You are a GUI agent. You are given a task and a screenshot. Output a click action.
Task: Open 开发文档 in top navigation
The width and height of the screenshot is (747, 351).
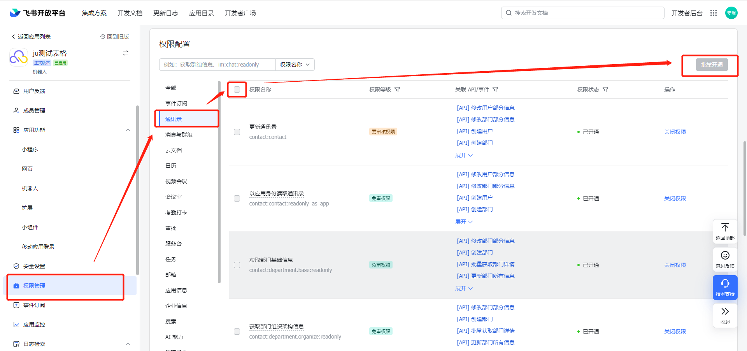pyautogui.click(x=130, y=13)
